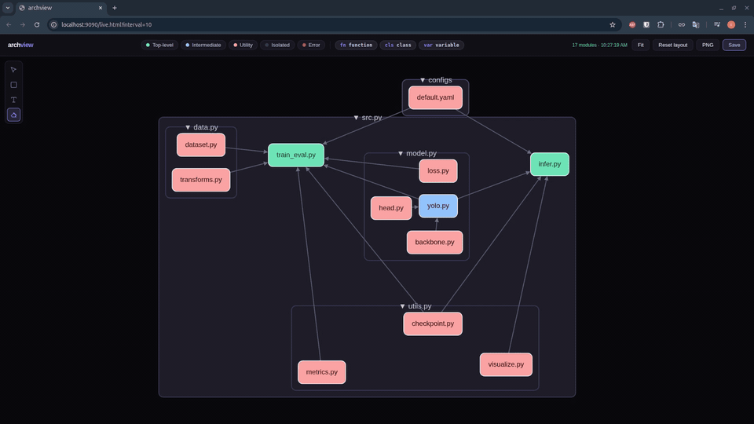Screen dimensions: 754x424
Task: Click the 17 modules status text
Action: pos(599,45)
